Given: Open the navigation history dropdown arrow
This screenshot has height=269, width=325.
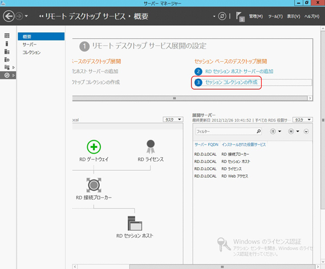Looking at the screenshot, I should [26, 16].
